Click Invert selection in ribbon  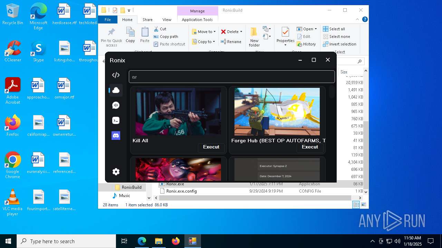[340, 44]
